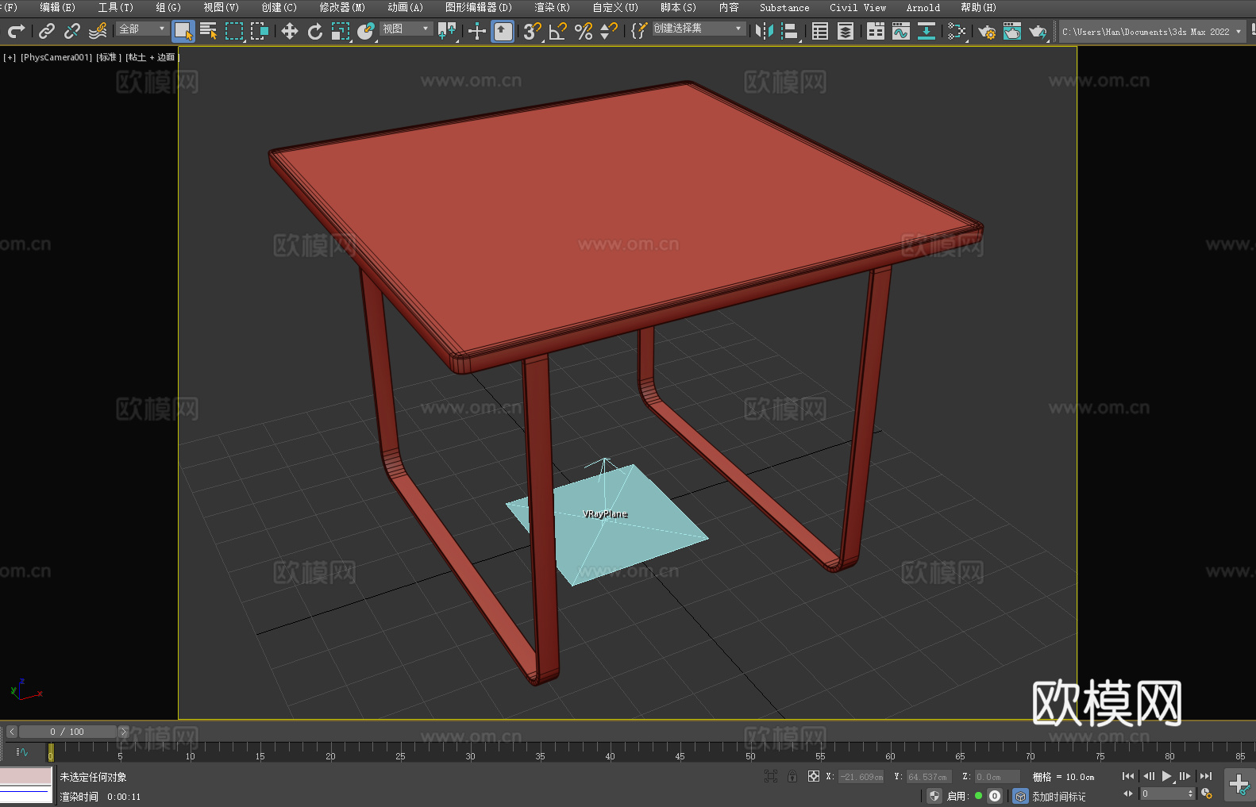This screenshot has height=807, width=1256.
Task: Open the Substance menu
Action: pos(784,7)
